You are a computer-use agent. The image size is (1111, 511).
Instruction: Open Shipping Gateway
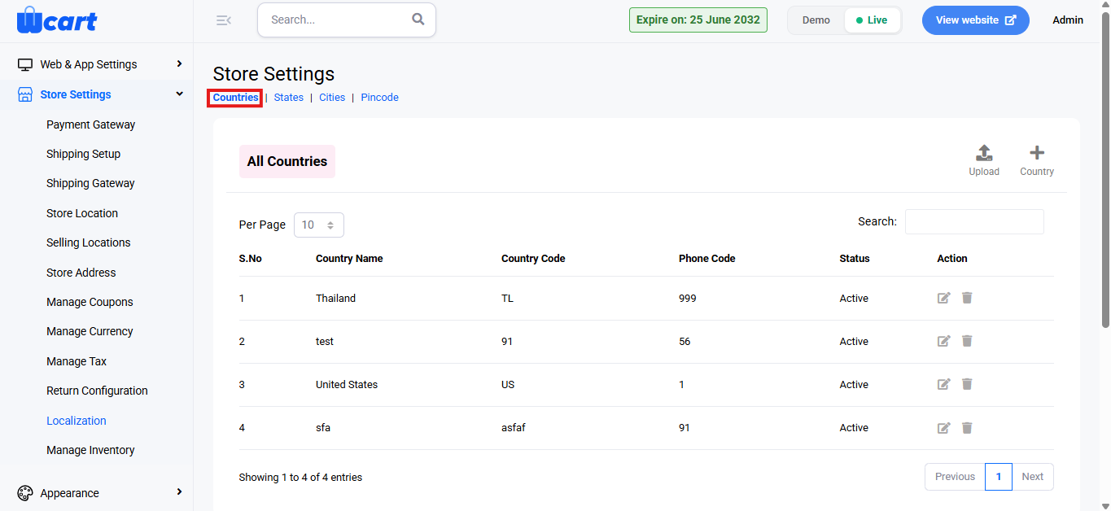(90, 183)
